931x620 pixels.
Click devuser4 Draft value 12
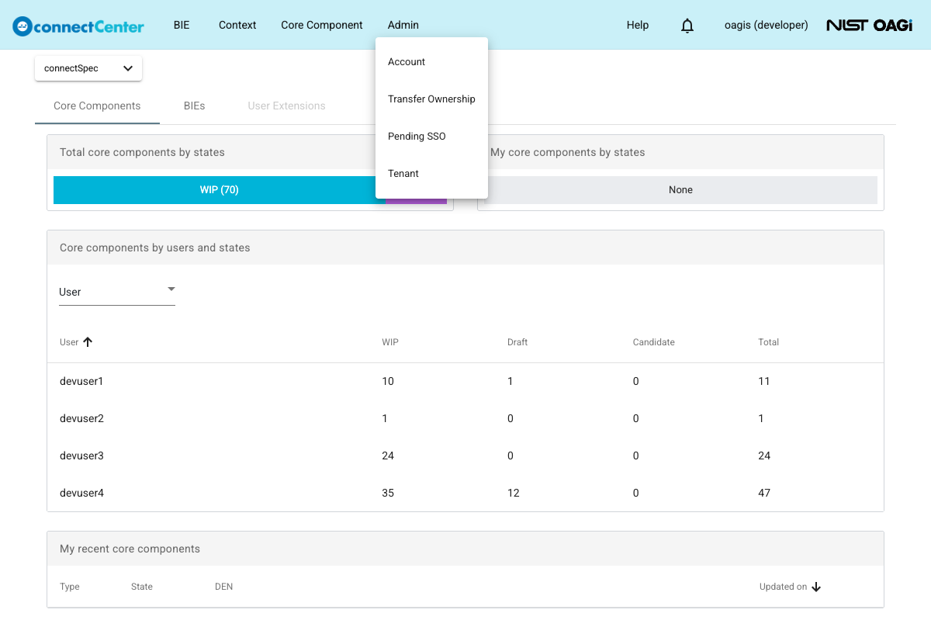click(514, 493)
